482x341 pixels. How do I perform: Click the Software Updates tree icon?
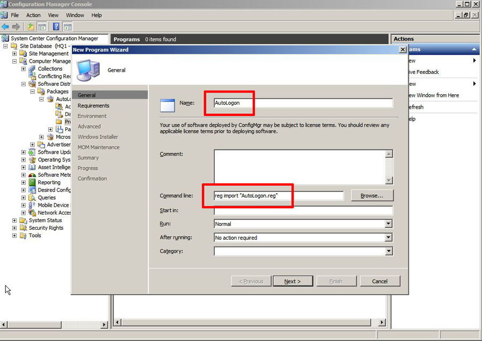coord(32,152)
